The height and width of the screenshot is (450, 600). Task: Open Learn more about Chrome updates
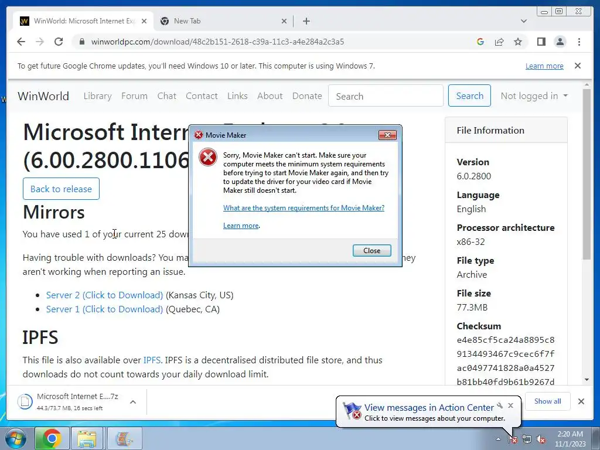pyautogui.click(x=544, y=66)
